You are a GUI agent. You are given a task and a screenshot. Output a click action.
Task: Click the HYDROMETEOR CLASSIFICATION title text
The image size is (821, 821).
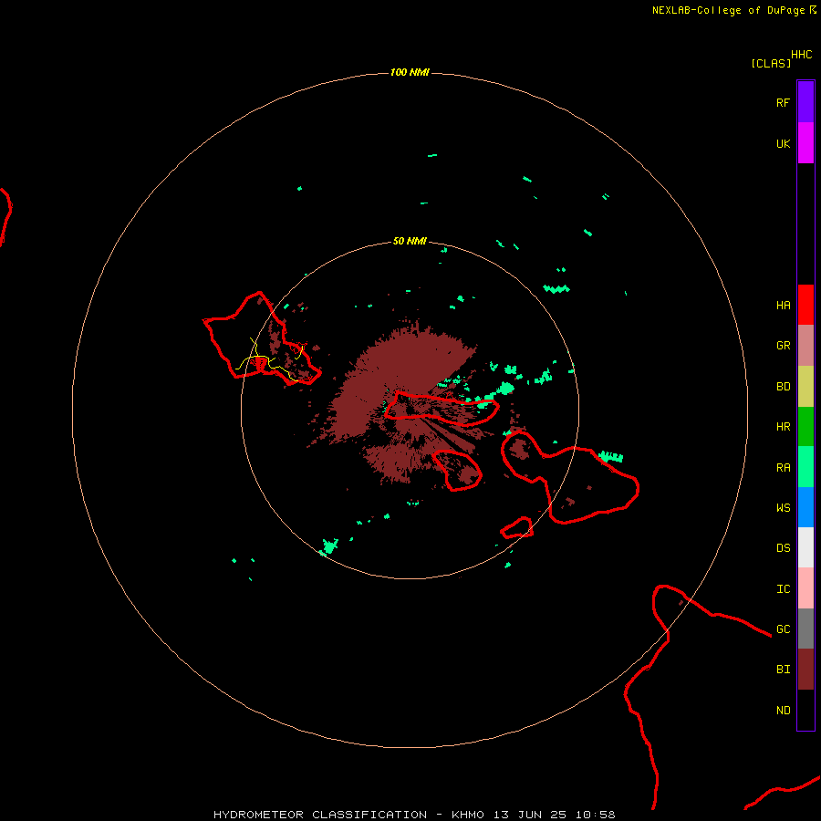[320, 815]
